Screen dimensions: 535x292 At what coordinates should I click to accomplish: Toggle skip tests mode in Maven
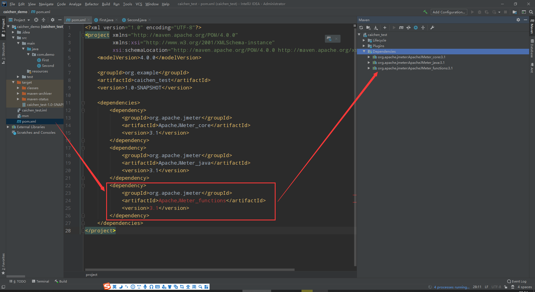tap(416, 28)
